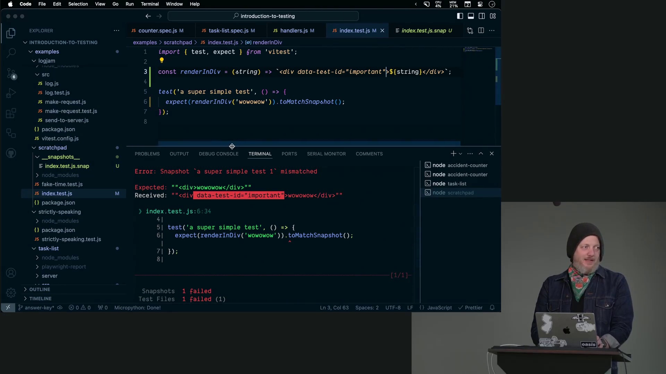Change language mode from JavaScript

click(439, 308)
